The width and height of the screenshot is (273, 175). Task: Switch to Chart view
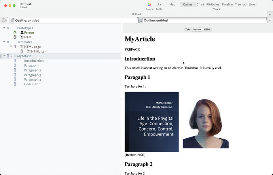(x=200, y=4)
